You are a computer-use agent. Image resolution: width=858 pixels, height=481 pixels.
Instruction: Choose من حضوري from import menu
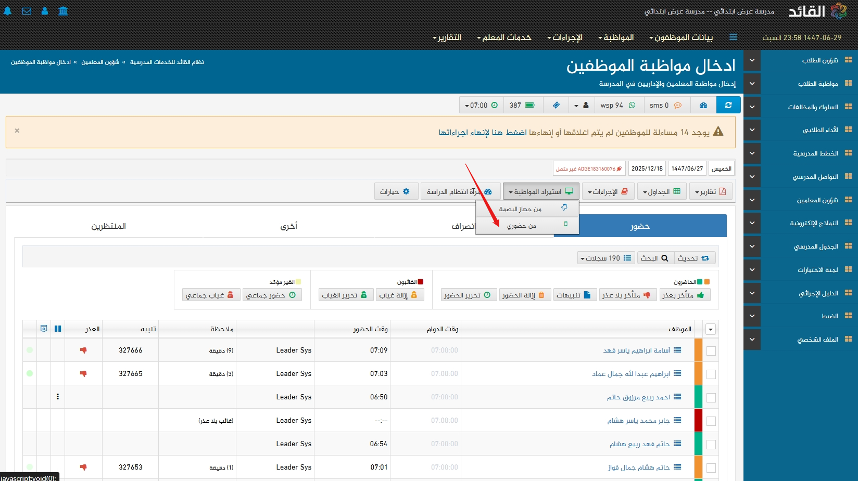(522, 226)
